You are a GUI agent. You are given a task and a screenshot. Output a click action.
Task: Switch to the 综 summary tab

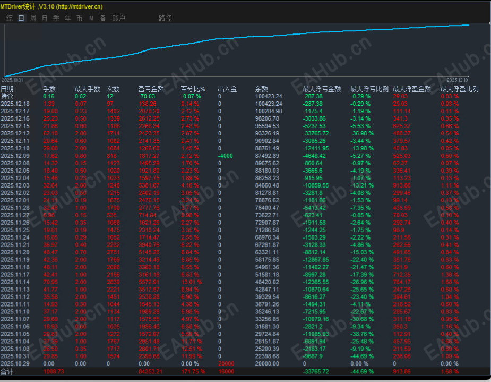(x=10, y=19)
